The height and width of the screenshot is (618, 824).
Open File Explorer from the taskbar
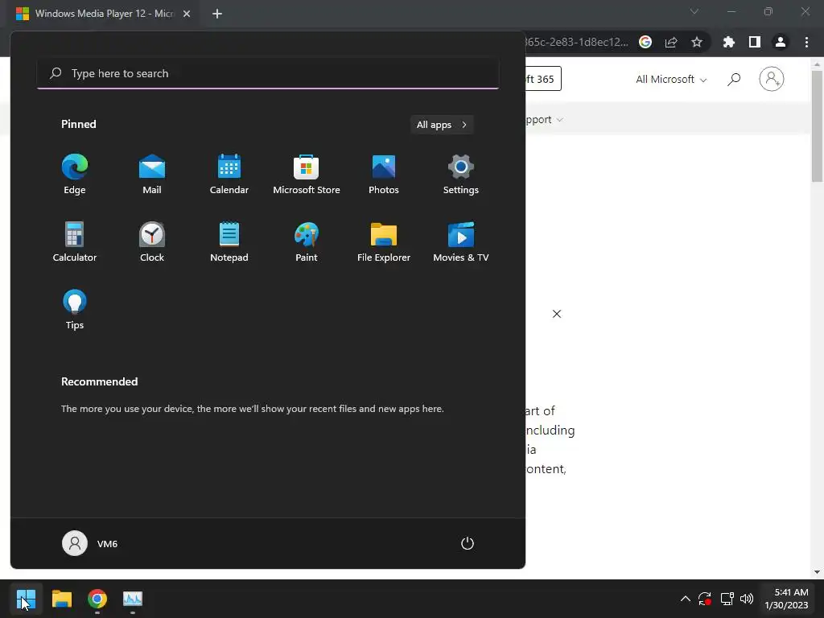pos(61,599)
